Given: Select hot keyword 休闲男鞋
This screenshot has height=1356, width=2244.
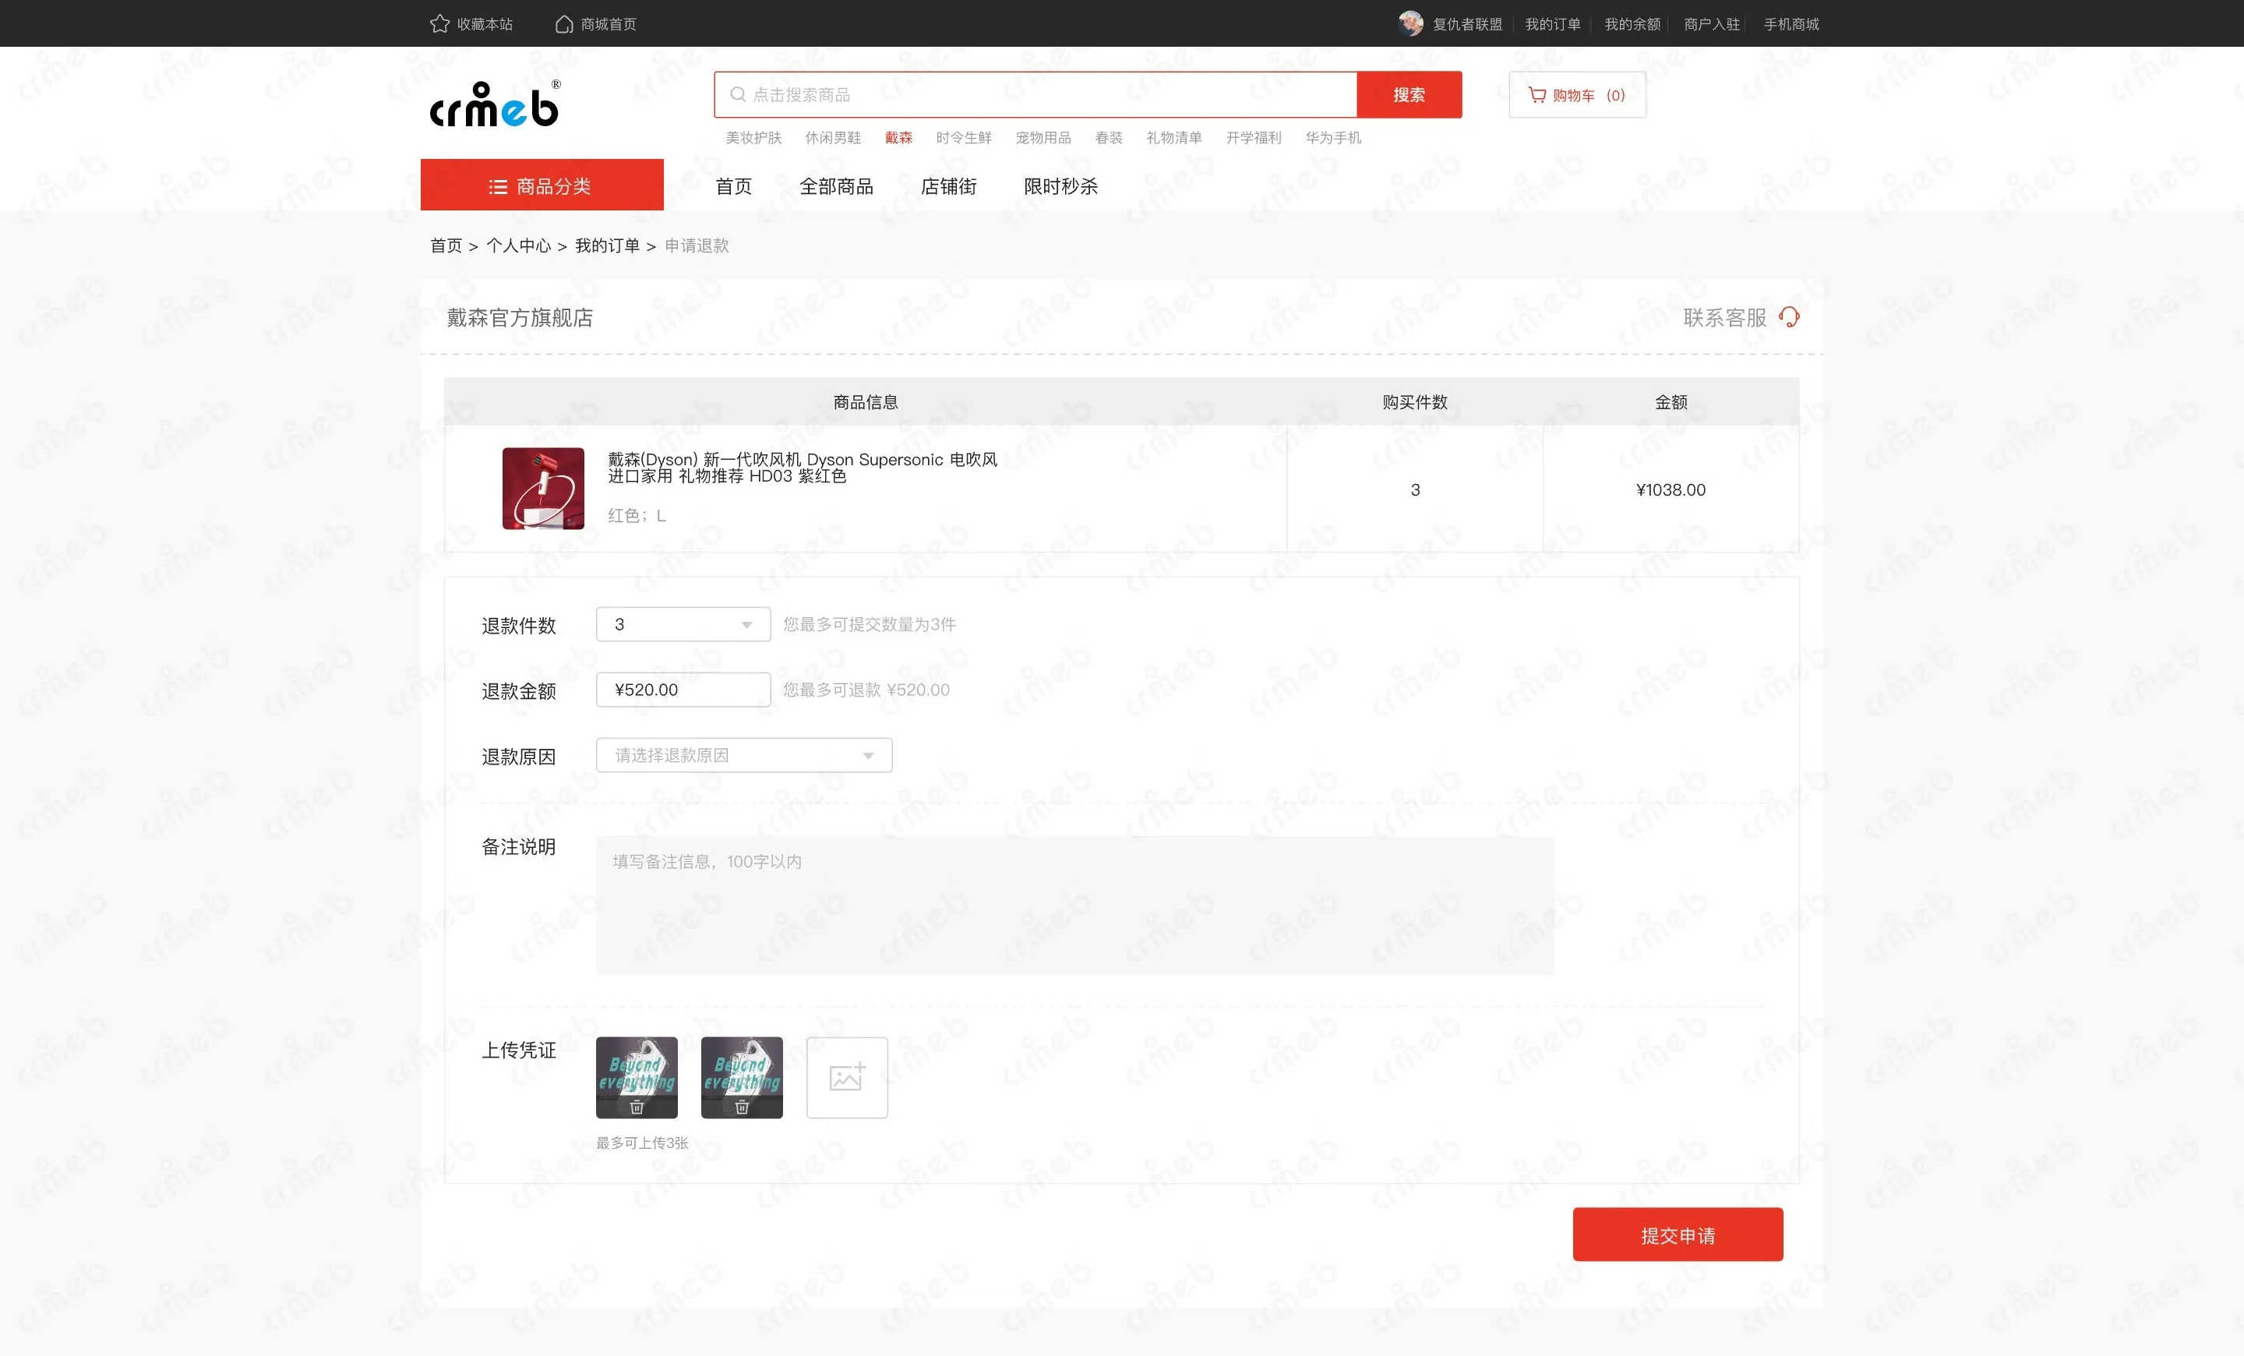Looking at the screenshot, I should tap(832, 137).
